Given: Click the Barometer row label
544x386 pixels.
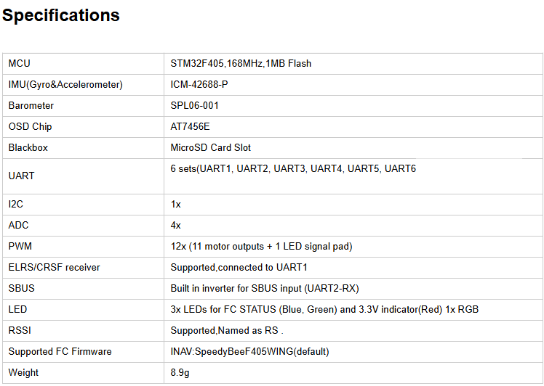Looking at the screenshot, I should (x=31, y=106).
